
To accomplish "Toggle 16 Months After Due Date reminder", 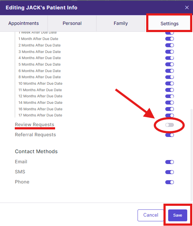I will click(170, 109).
